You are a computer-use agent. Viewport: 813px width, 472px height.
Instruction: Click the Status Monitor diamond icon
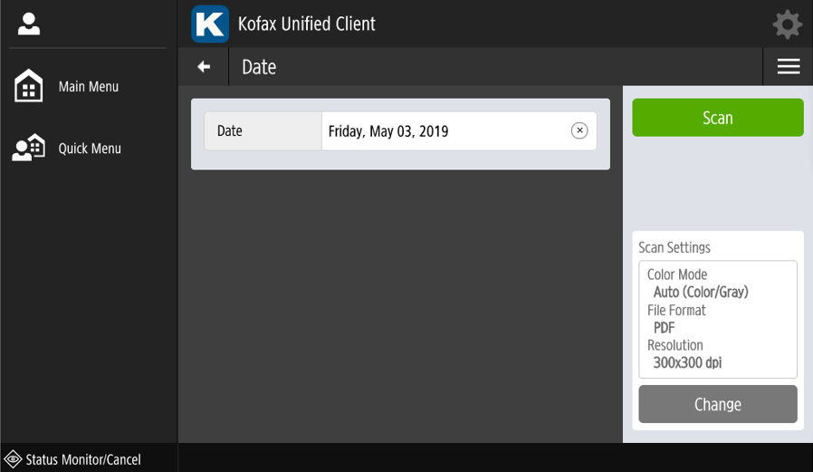(x=13, y=459)
